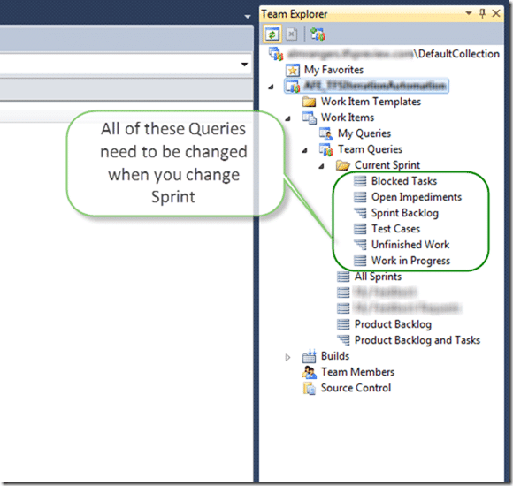Collapse the Current Sprint folder

click(x=322, y=166)
